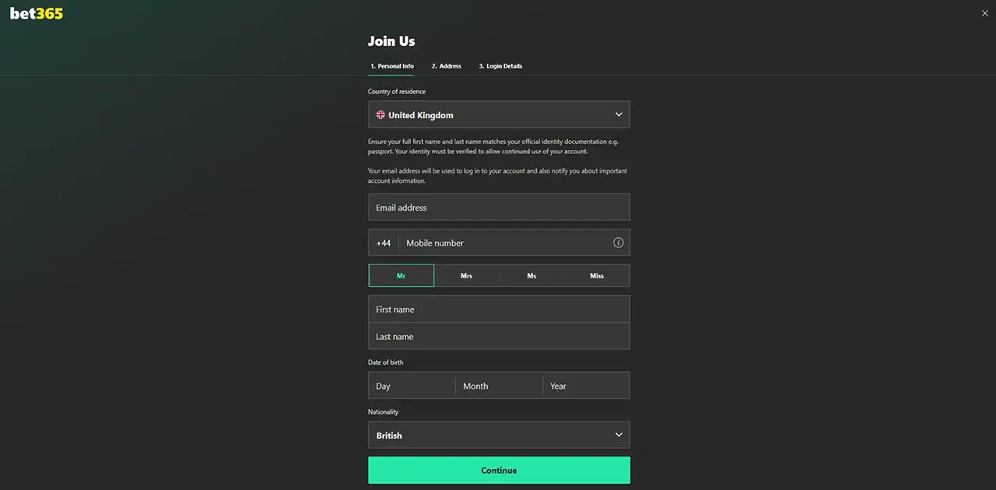The image size is (996, 490).
Task: Click into the Mobile number field
Action: pos(506,243)
